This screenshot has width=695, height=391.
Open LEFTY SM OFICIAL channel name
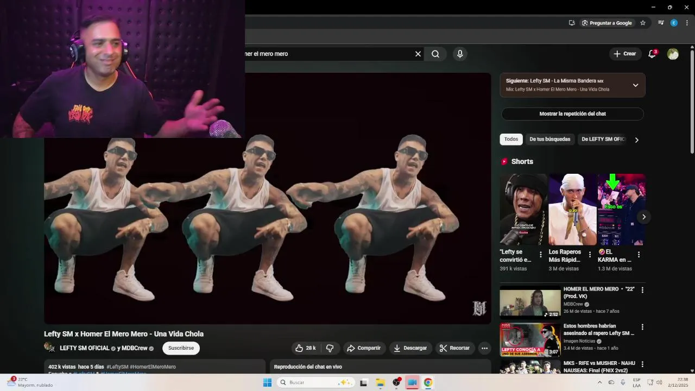pos(85,348)
